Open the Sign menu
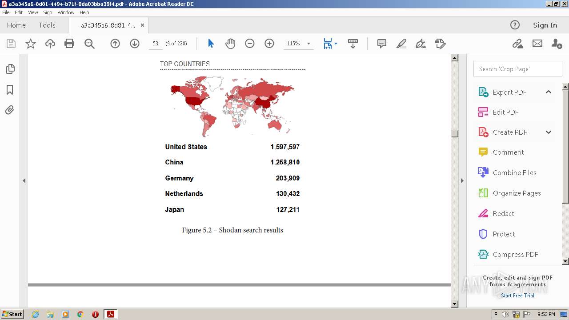Image resolution: width=569 pixels, height=320 pixels. [48, 12]
